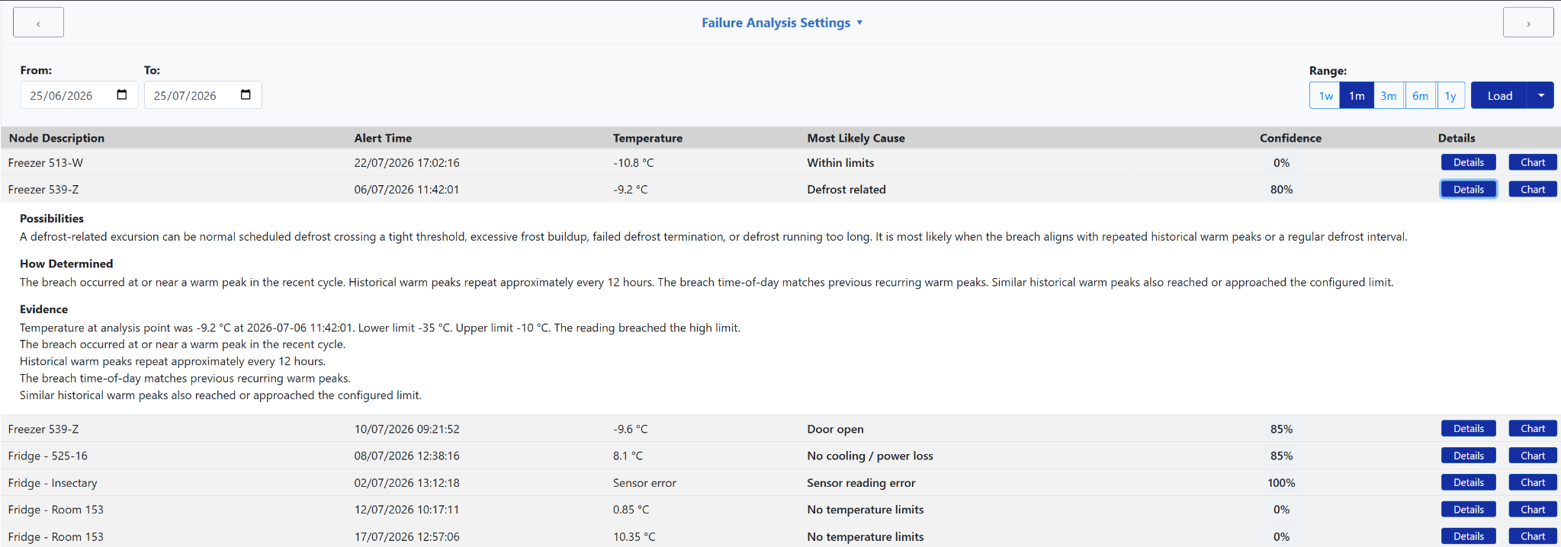This screenshot has width=1561, height=547.
Task: Select the 3m range option
Action: [1389, 96]
